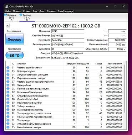This screenshot has width=132, height=135.
Task: Click the Порог column header
Action: [96, 64]
